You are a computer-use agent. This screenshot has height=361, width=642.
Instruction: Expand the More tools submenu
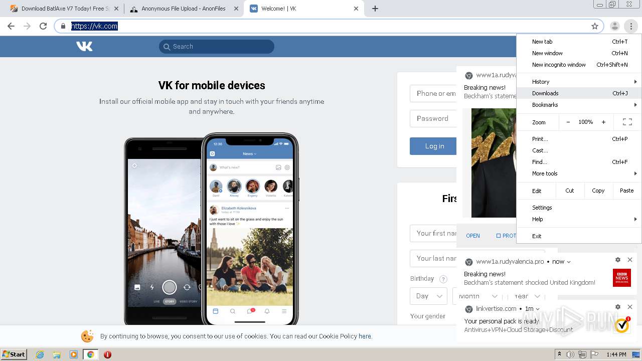coord(579,173)
